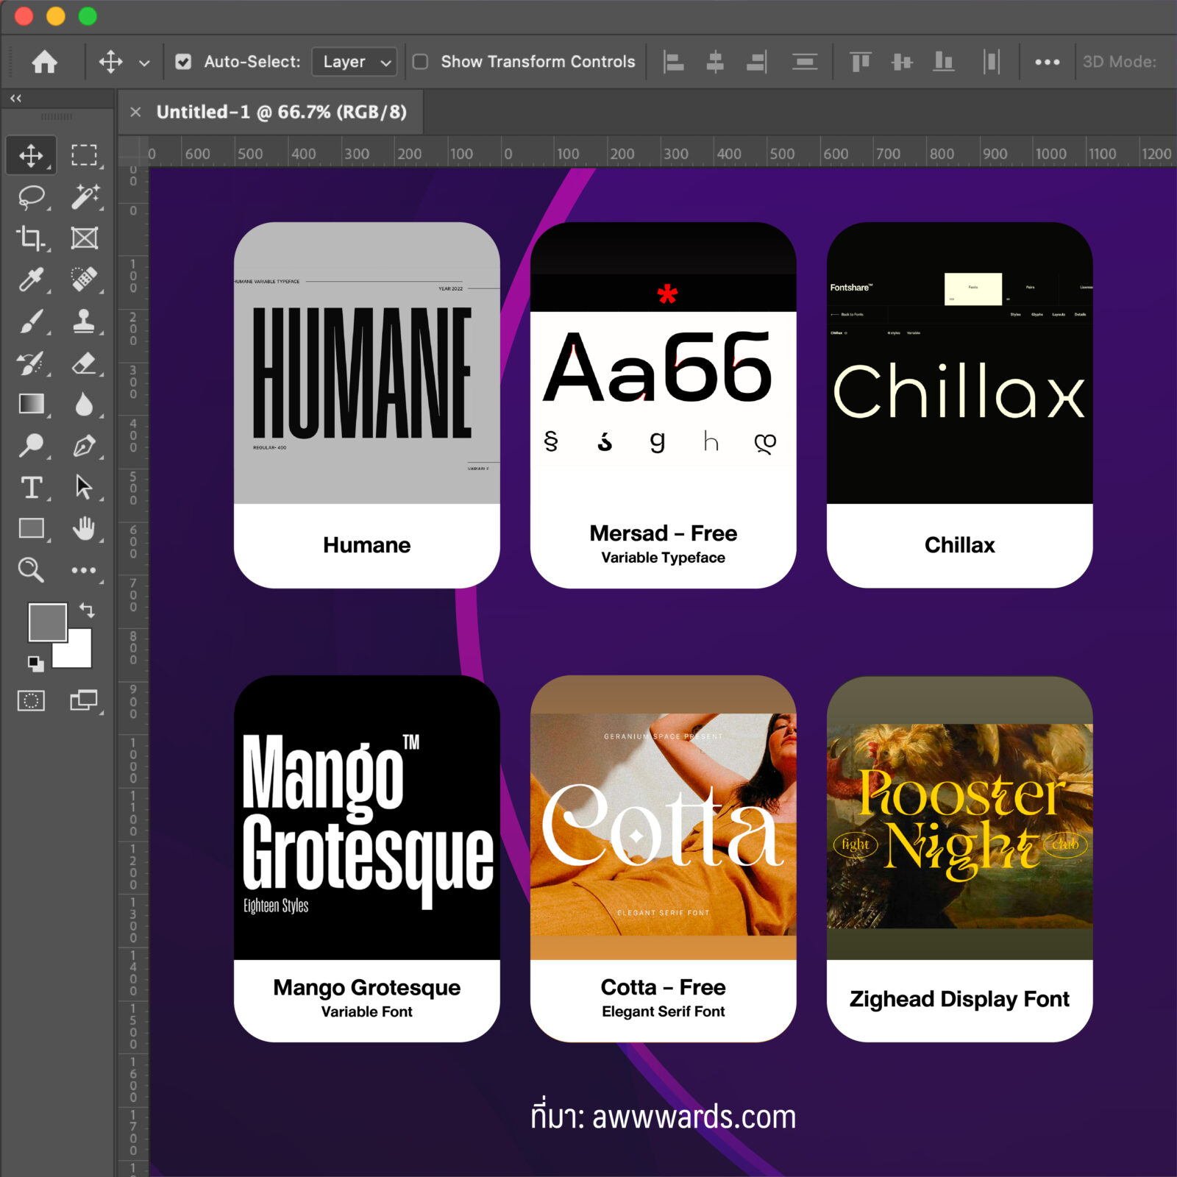Select the Hand tool
The height and width of the screenshot is (1177, 1177).
(x=84, y=528)
